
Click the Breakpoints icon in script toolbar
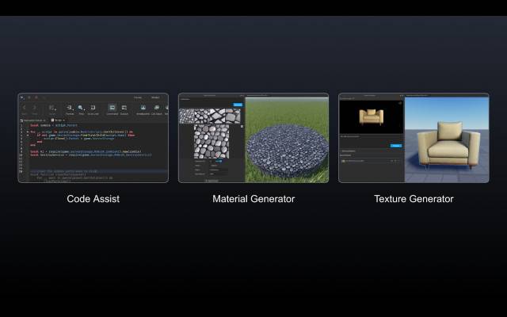(x=143, y=108)
